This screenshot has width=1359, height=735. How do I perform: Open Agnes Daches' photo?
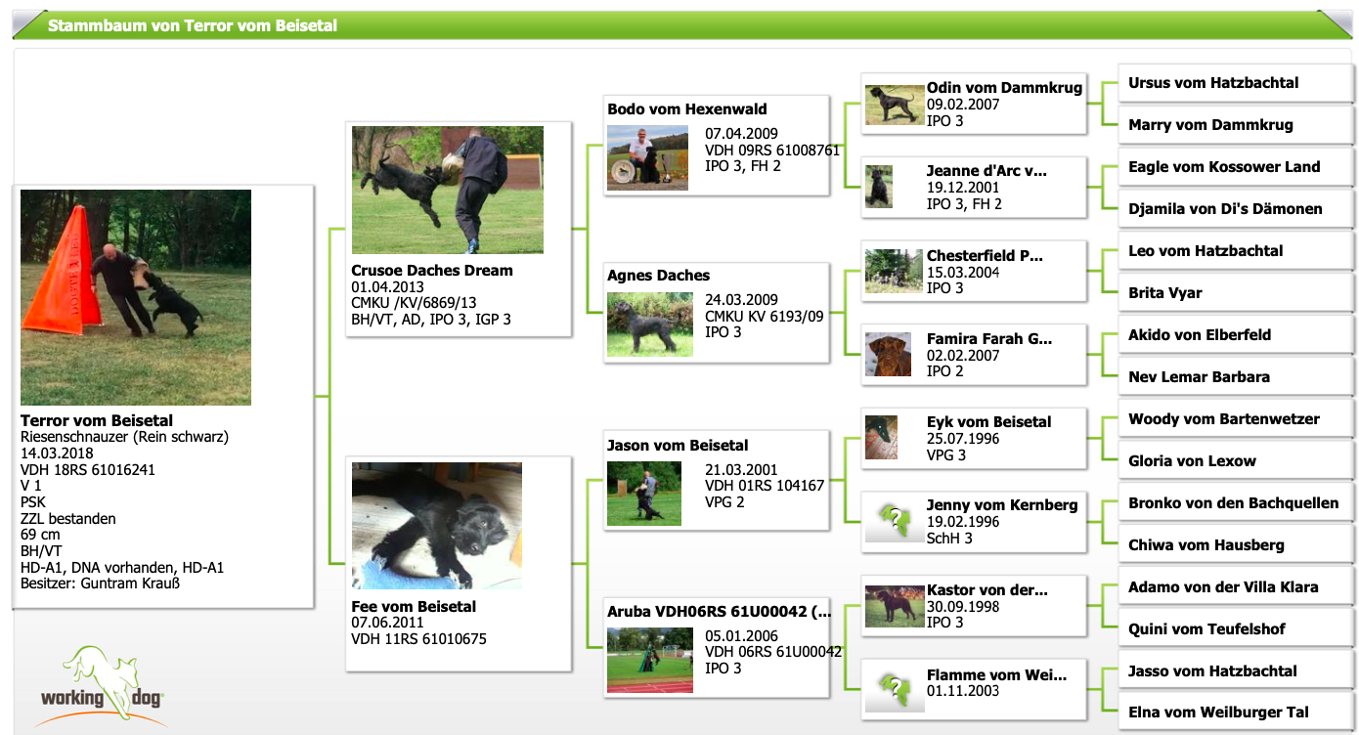[650, 324]
